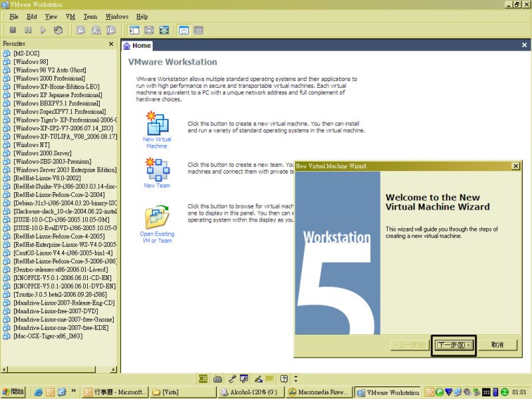
Task: Click the New Virtual Machine link text
Action: pos(157,142)
